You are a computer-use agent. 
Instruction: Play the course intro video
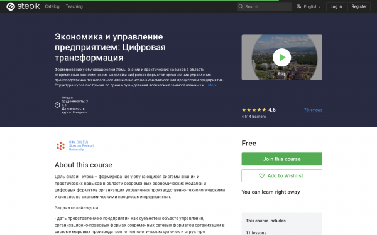click(x=281, y=57)
